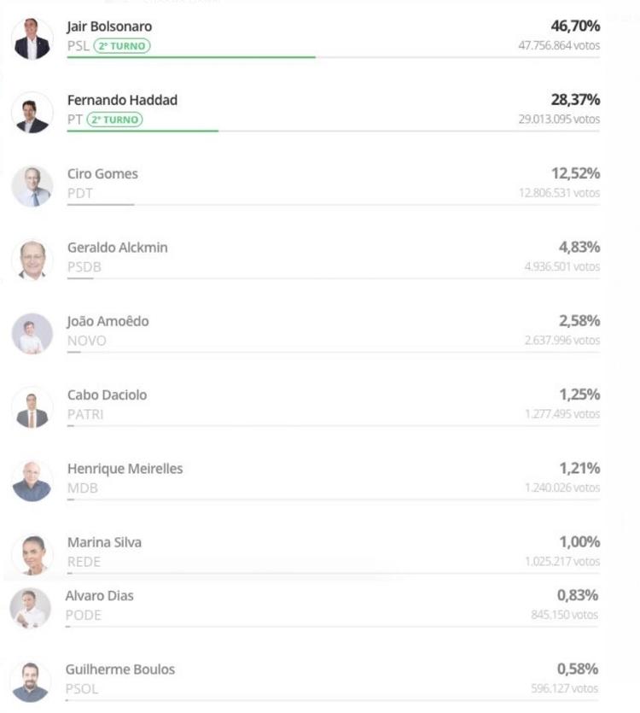640x713 pixels.
Task: Click Guilherme Boulos' candidate avatar
Action: 31,681
